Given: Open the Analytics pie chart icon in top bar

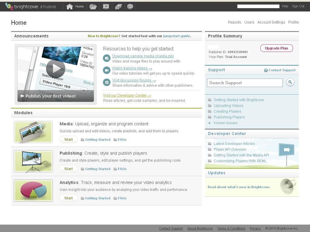Looking at the screenshot, I should point(130,7).
